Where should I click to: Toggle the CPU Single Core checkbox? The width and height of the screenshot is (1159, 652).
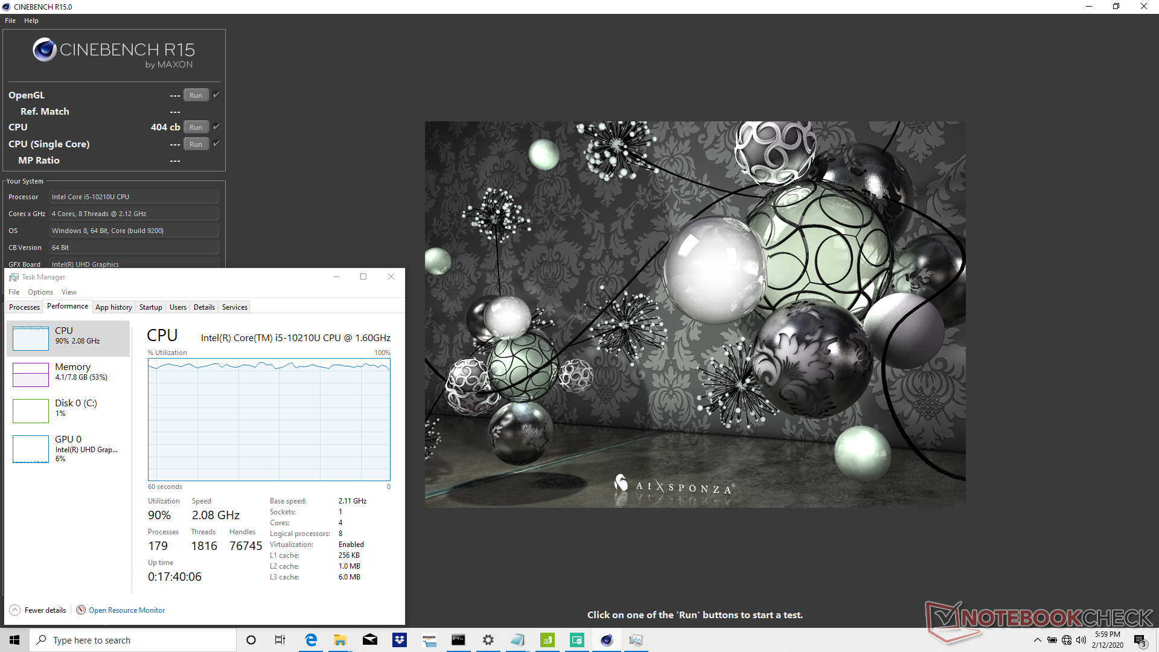(x=216, y=144)
